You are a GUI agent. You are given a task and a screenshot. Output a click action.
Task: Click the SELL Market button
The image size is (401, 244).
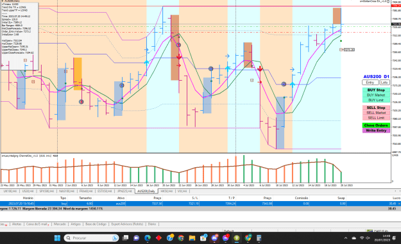tap(376, 113)
